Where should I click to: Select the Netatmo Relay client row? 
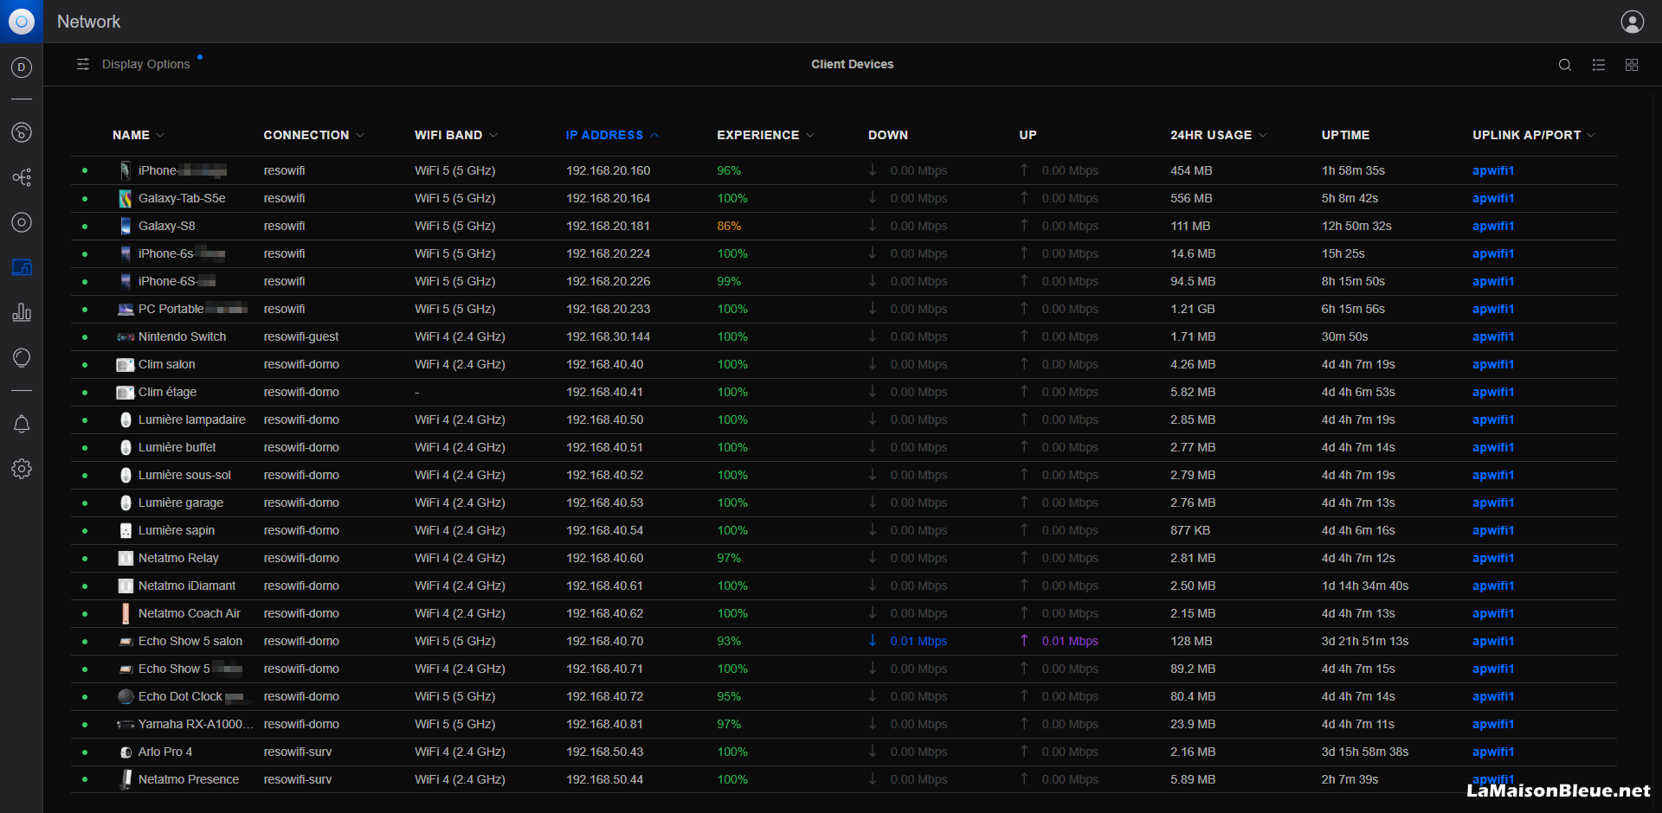[844, 559]
